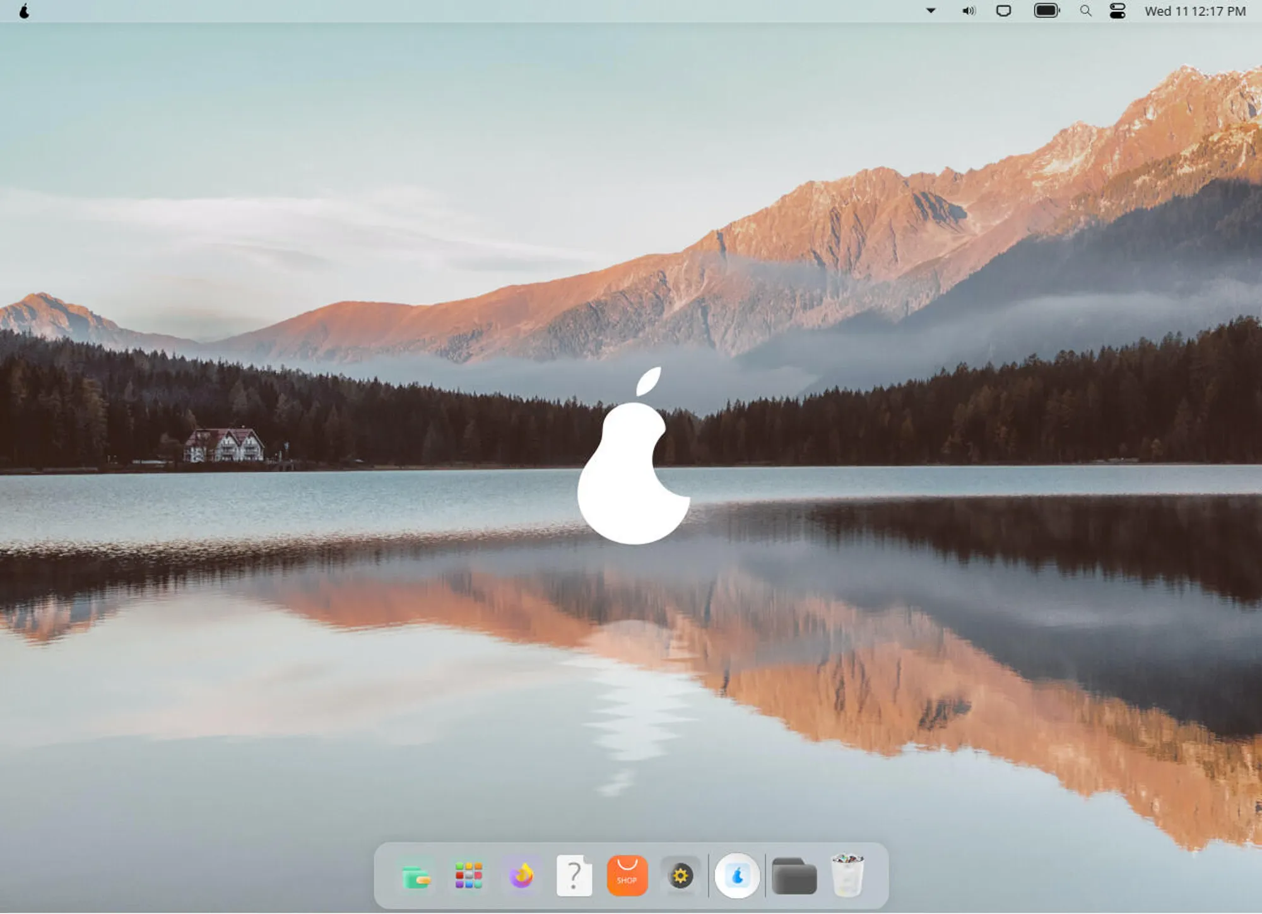Open the gray folder in dock

point(794,877)
